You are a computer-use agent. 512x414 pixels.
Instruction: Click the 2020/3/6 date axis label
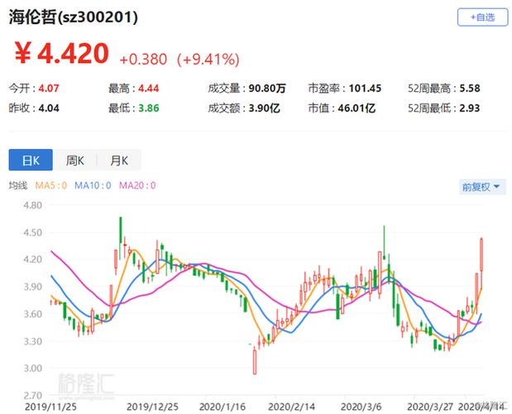pyautogui.click(x=361, y=407)
